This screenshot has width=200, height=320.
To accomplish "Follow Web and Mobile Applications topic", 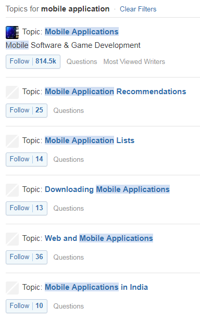I will (27, 257).
